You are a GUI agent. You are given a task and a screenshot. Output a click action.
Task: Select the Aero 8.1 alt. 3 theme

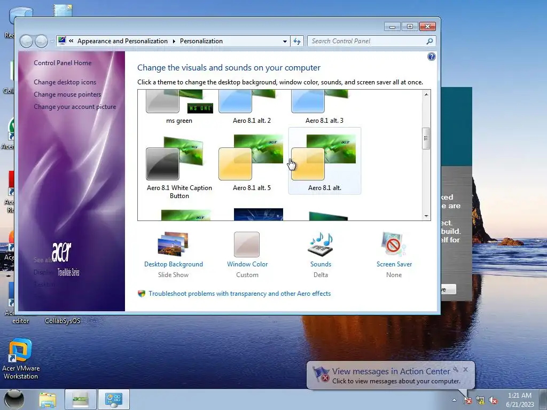pos(324,106)
